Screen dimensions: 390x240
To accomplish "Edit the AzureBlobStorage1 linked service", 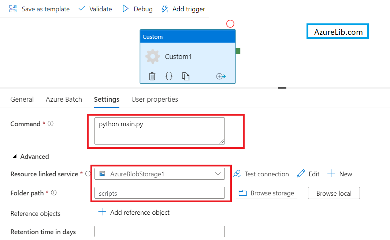I will click(308, 174).
